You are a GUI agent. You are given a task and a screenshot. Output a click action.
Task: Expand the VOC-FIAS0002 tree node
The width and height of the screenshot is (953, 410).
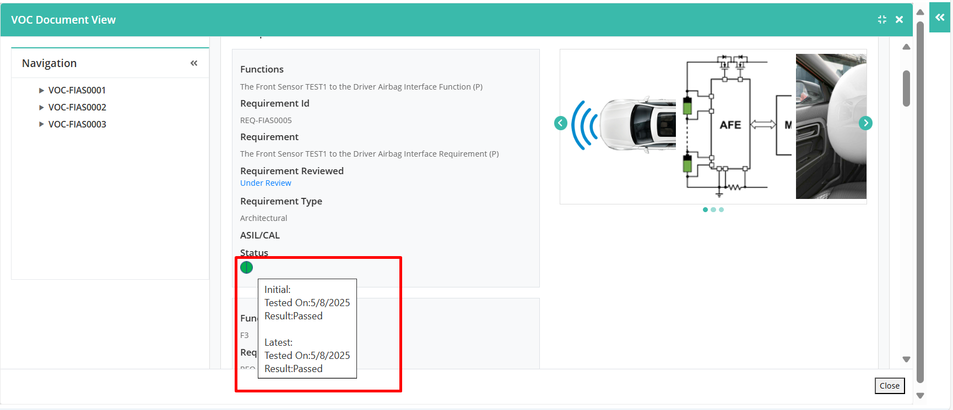[x=41, y=107]
